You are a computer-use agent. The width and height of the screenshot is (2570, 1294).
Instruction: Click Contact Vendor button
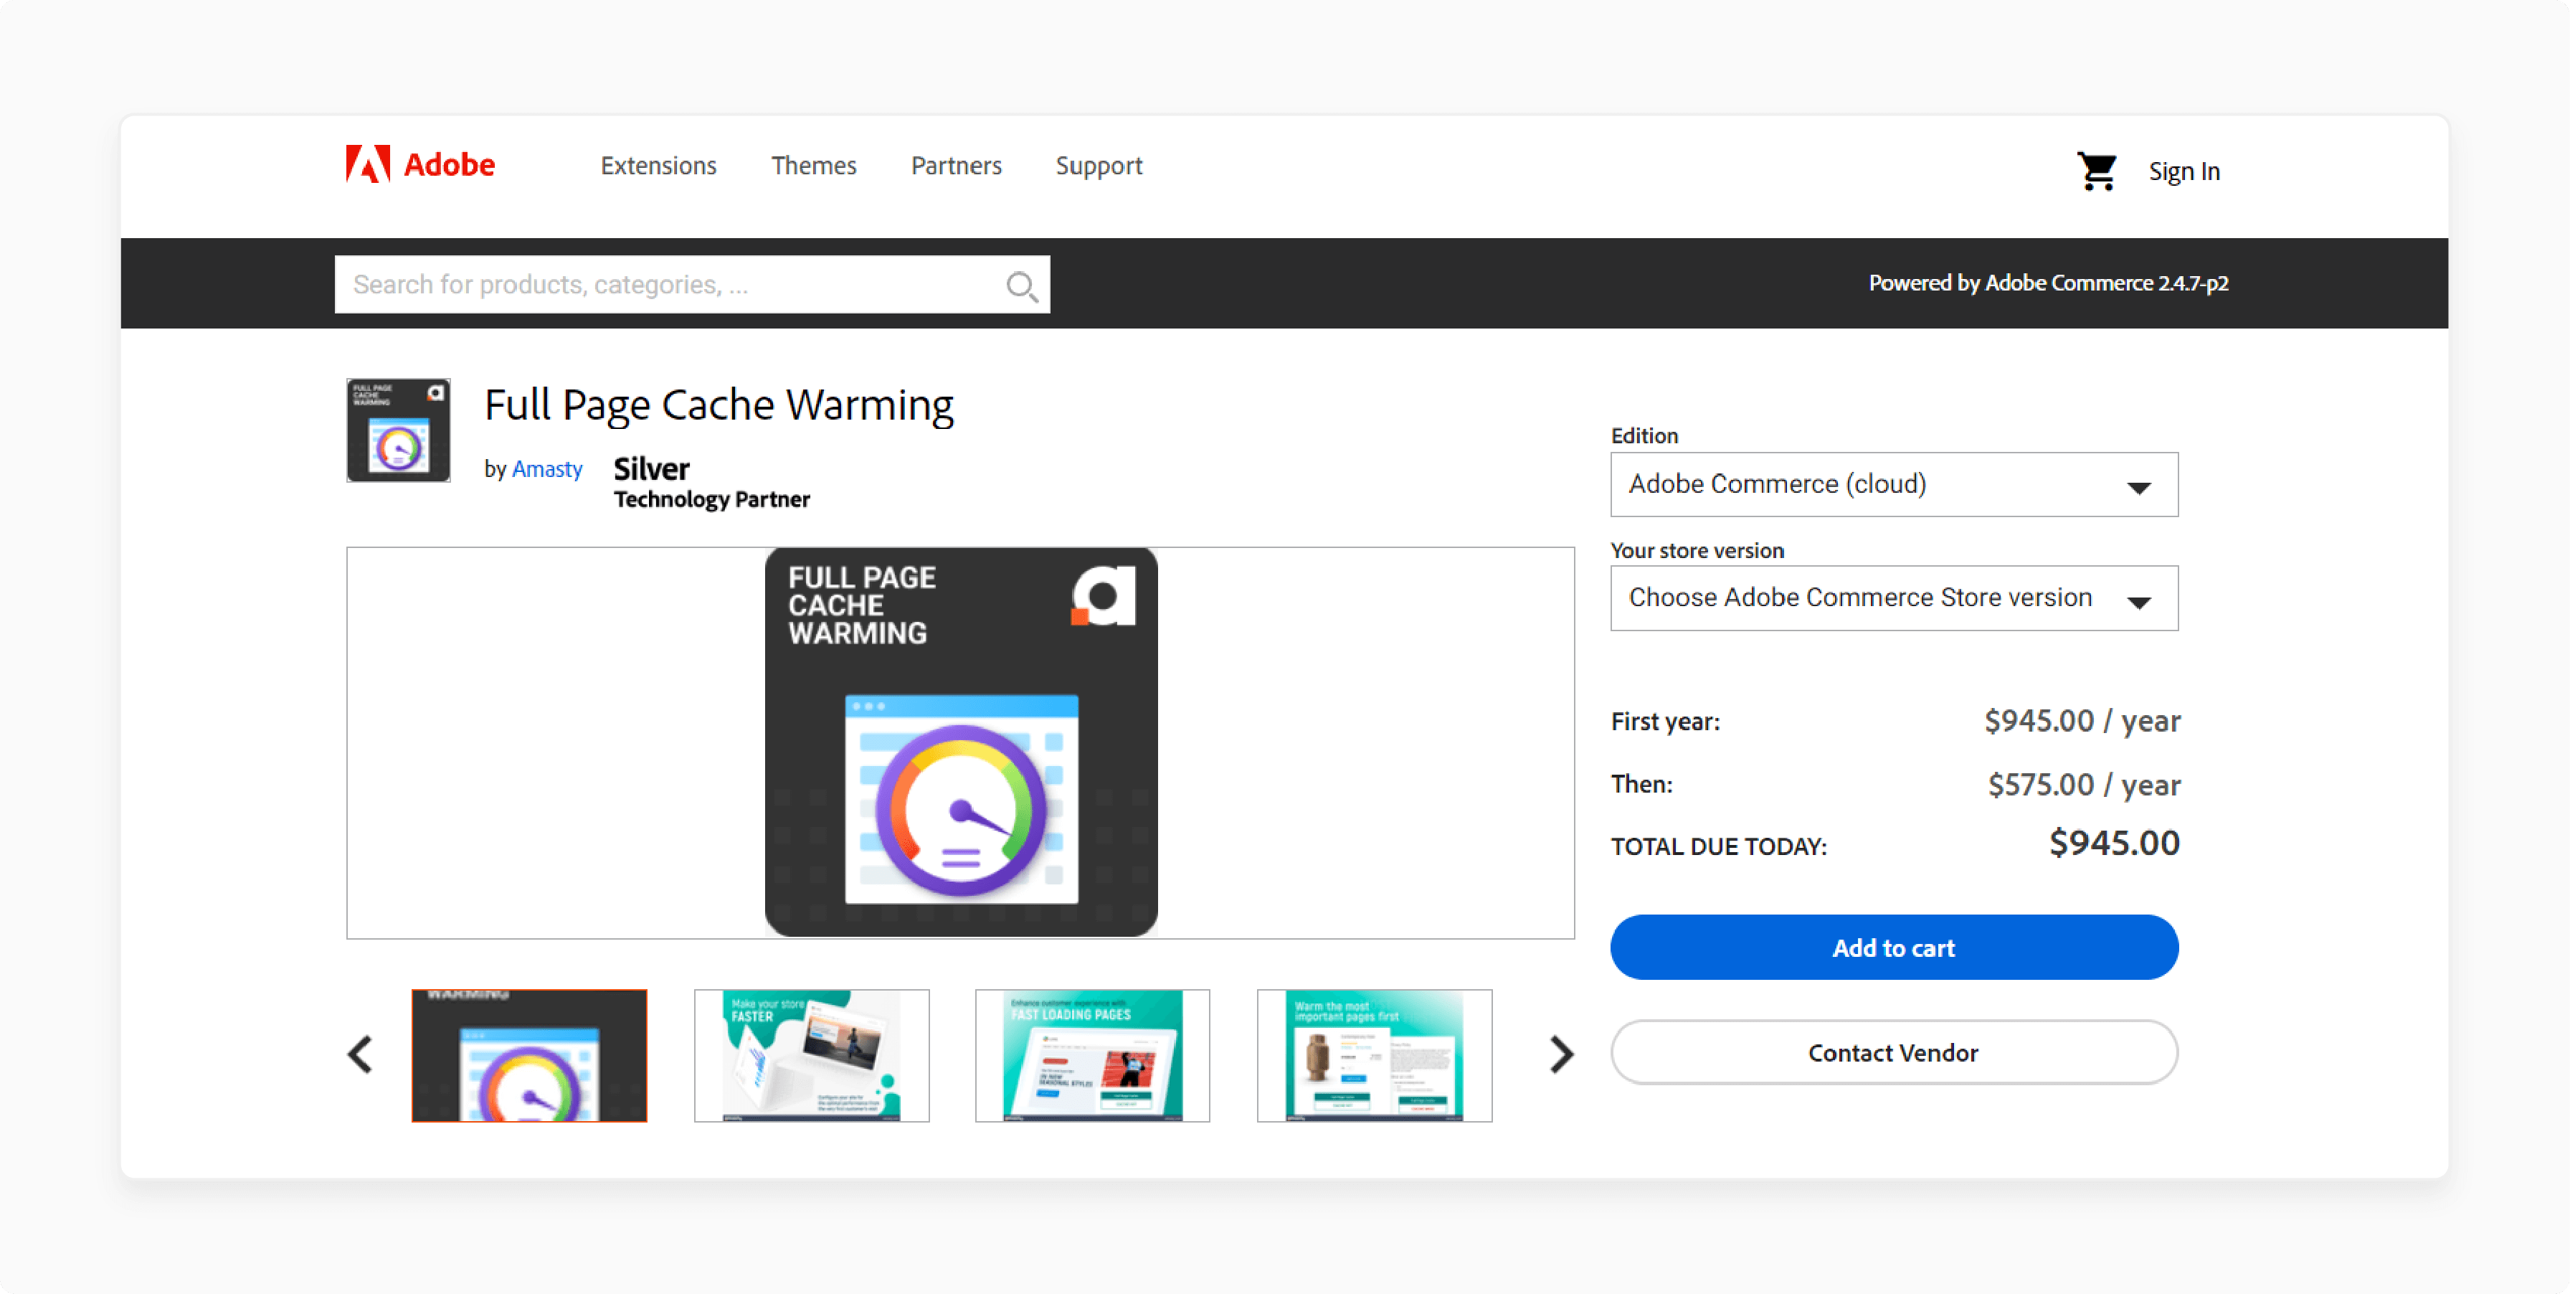tap(1894, 1052)
